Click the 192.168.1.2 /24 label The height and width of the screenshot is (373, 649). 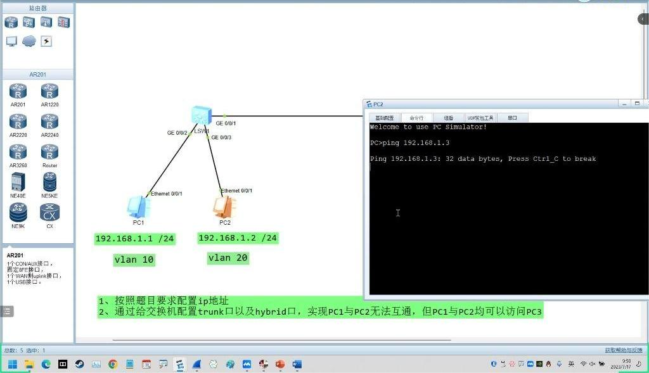pos(238,237)
